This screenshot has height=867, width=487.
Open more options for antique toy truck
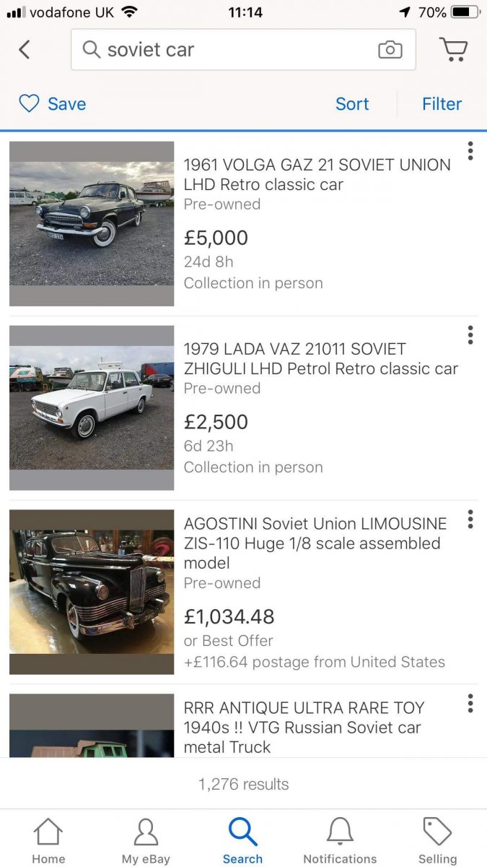tap(470, 704)
